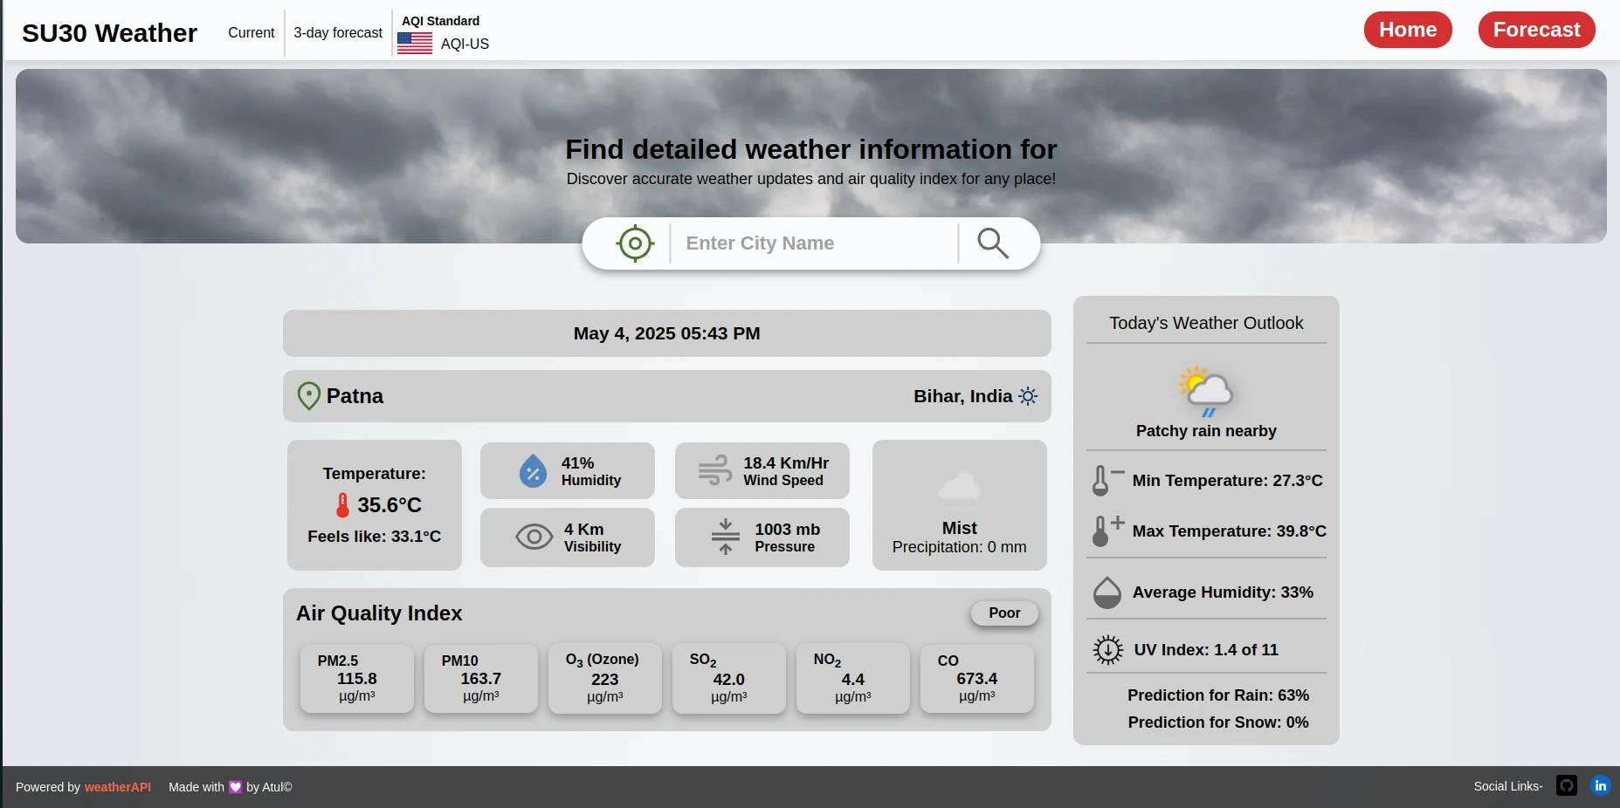Click the 35.6°C temperature value
This screenshot has height=808, width=1620.
[389, 505]
